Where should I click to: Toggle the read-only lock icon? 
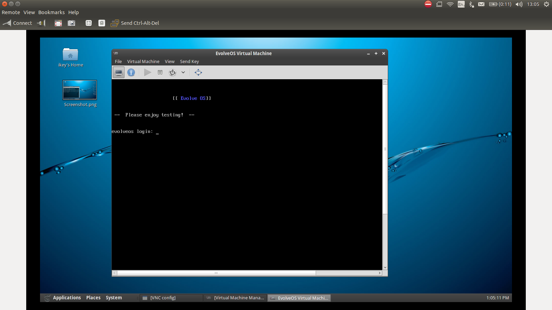(x=102, y=23)
